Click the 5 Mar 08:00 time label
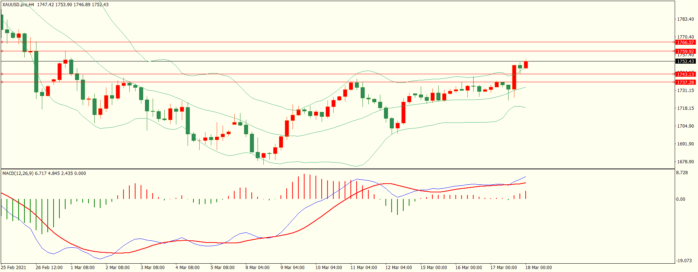 click(x=222, y=268)
